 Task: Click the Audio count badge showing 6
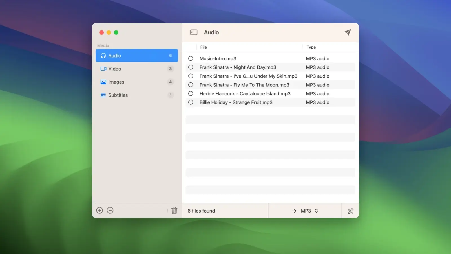pyautogui.click(x=170, y=56)
